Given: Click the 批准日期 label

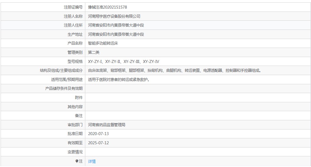Looking at the screenshot, I should [75, 134].
